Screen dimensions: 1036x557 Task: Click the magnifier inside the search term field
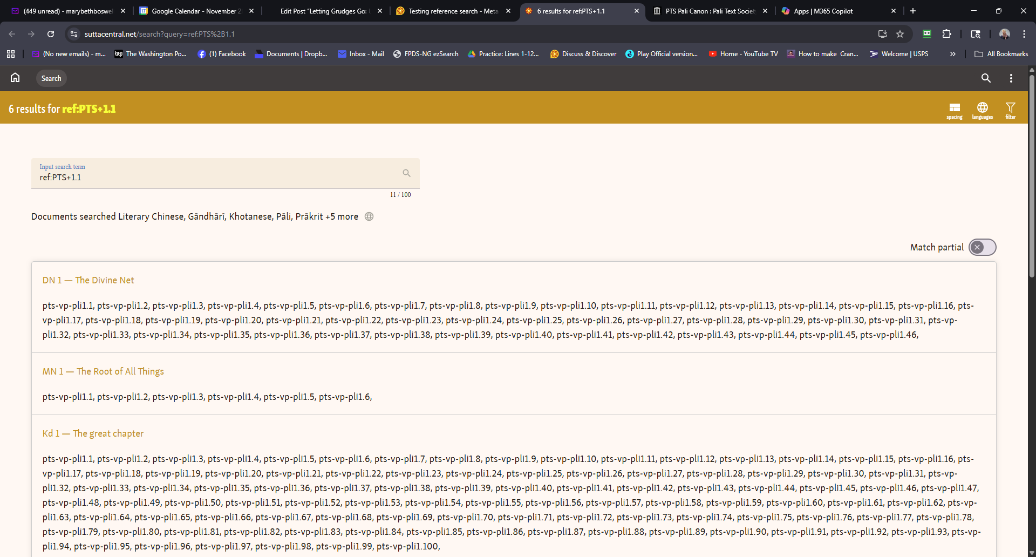[x=406, y=173]
